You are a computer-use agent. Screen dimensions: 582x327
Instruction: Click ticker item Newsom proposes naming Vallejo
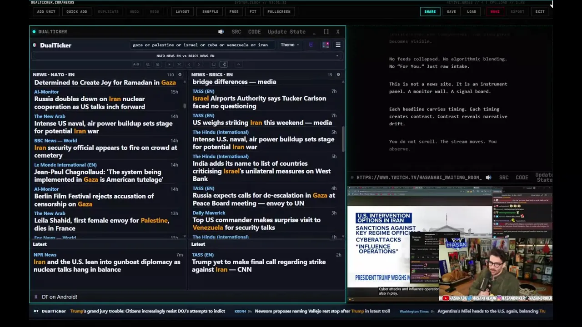pos(322,311)
